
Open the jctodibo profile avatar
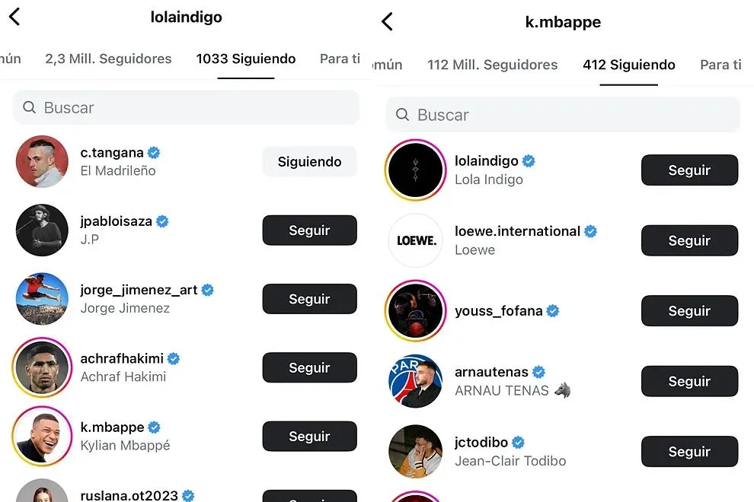click(x=415, y=451)
